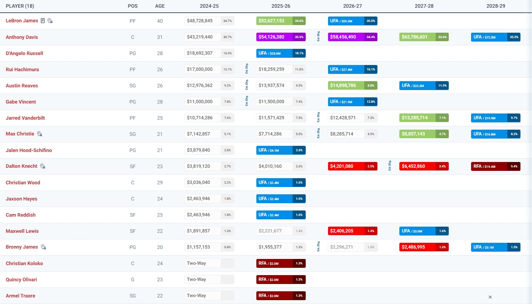This screenshot has width=532, height=304.
Task: Sort by the AGE column header
Action: coord(160,6)
